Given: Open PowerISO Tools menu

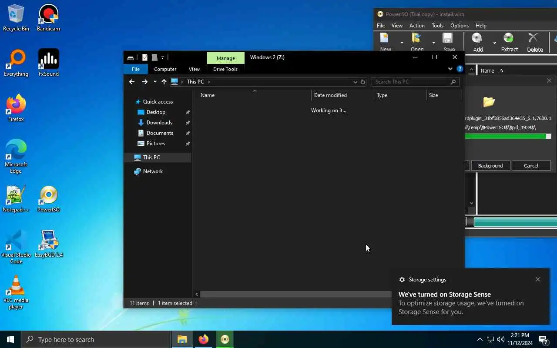Looking at the screenshot, I should tap(437, 26).
